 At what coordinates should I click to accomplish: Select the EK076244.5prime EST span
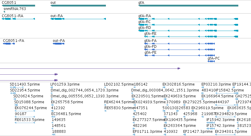(x=25, y=111)
